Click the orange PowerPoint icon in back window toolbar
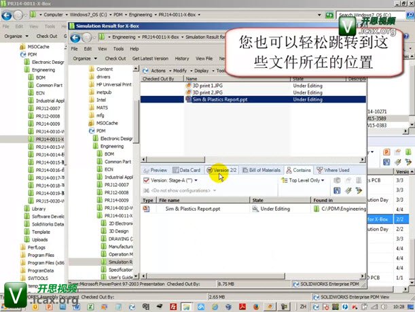This screenshot has height=312, width=415. tap(386, 152)
